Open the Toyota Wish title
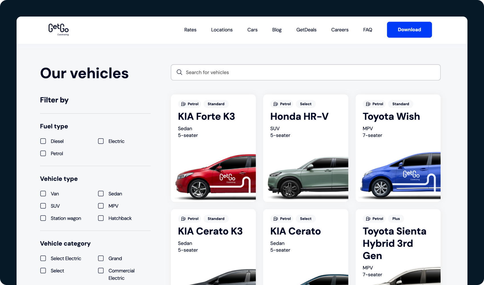The image size is (484, 285). click(x=391, y=117)
